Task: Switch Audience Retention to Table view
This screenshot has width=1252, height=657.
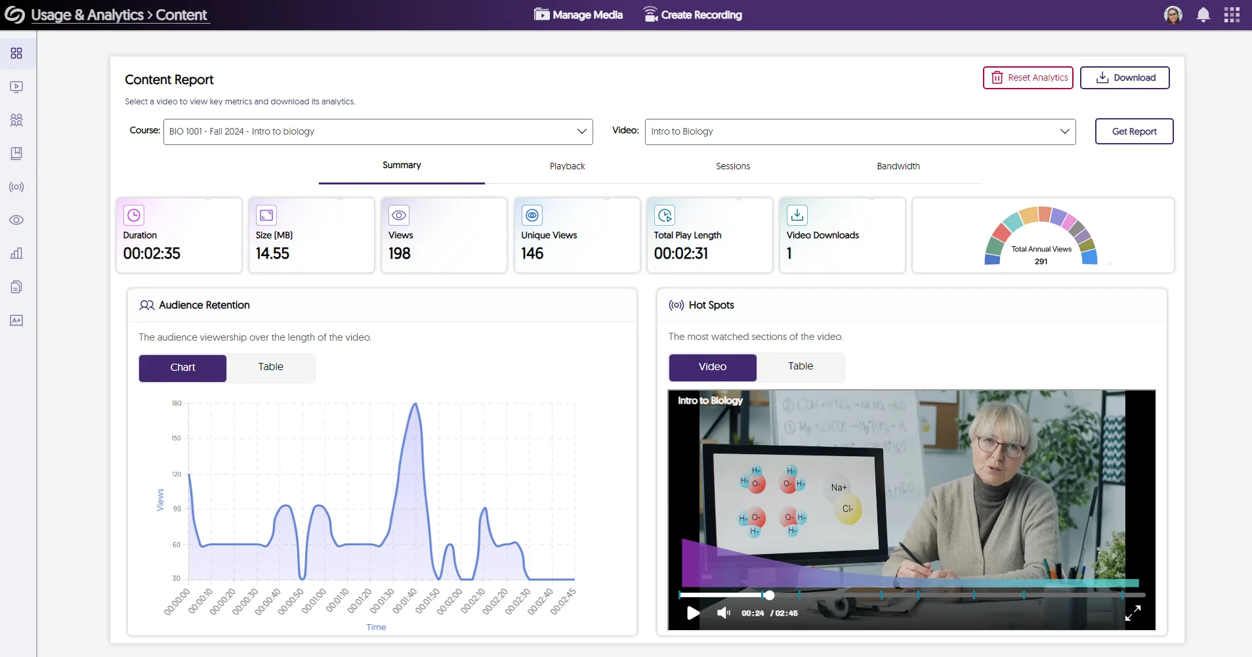Action: [270, 368]
